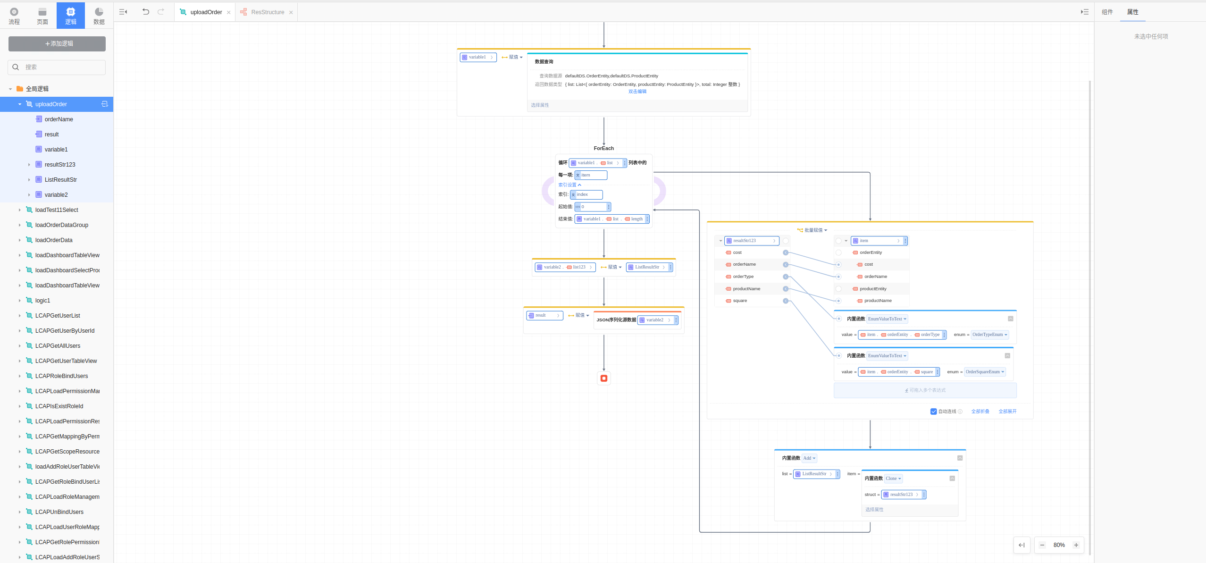This screenshot has width=1206, height=563.
Task: Switch to the ResStructure tab
Action: coord(268,12)
